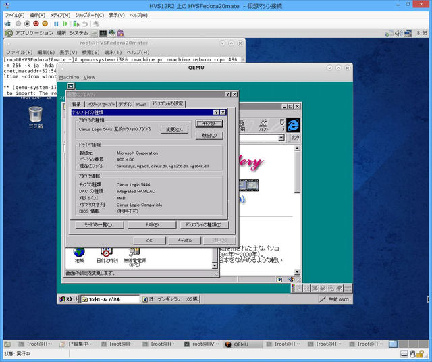Click the volume speaker icon in the MATE tray

tap(398, 34)
